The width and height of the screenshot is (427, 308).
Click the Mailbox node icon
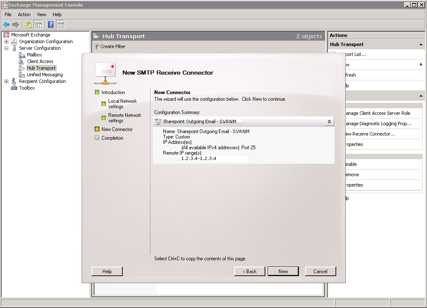pos(22,55)
